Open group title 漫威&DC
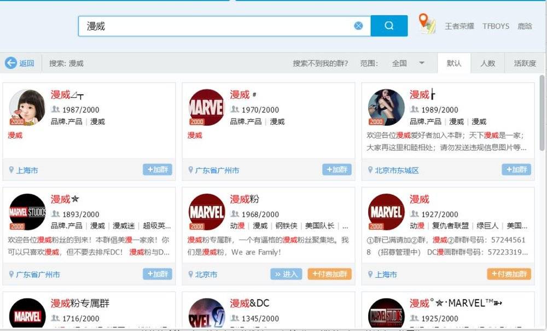The image size is (547, 331). pyautogui.click(x=250, y=303)
